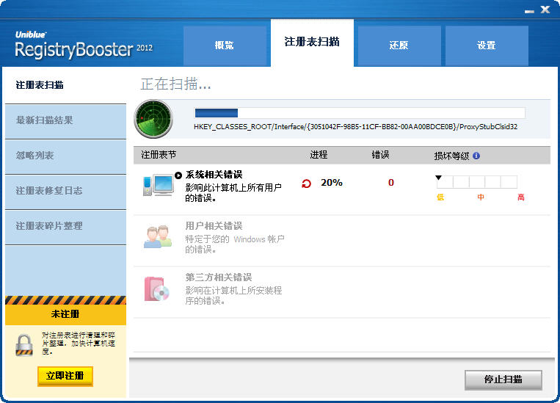Open the 概览 tab

(x=225, y=46)
